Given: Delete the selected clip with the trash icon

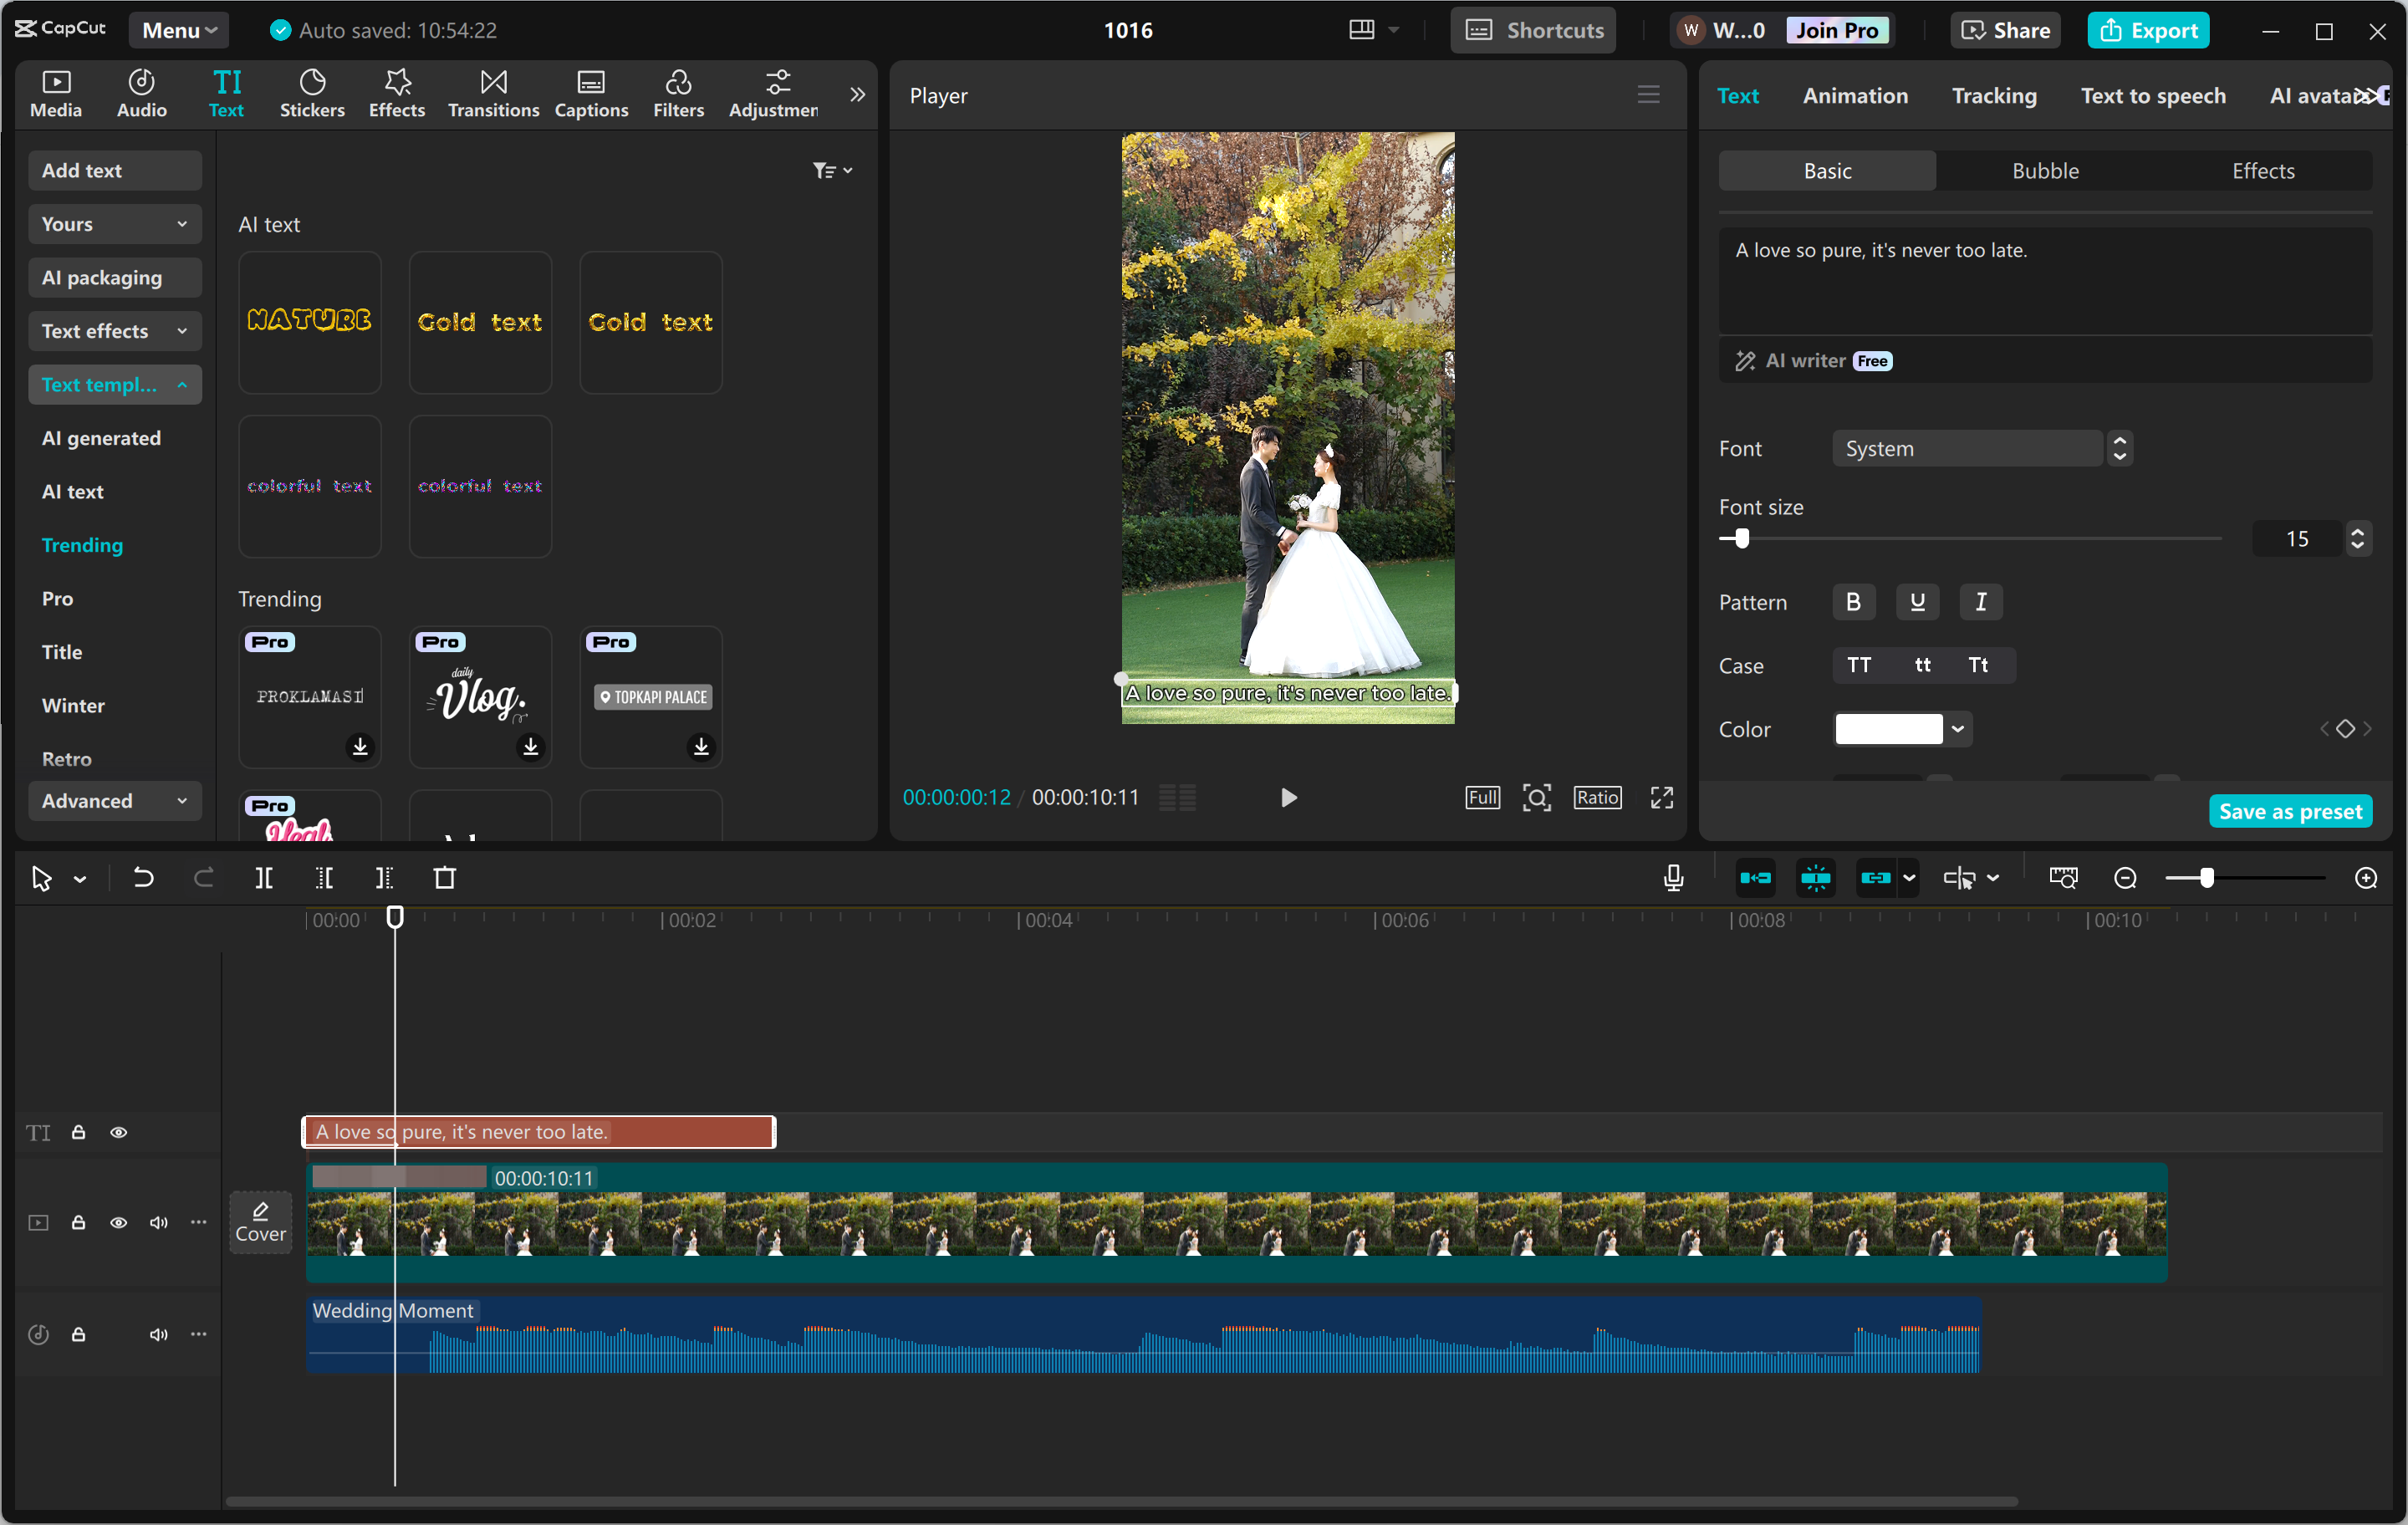Looking at the screenshot, I should 445,878.
